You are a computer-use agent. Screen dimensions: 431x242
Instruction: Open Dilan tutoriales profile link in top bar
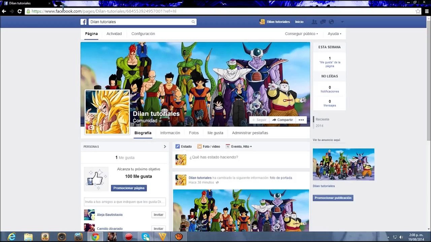click(x=278, y=22)
